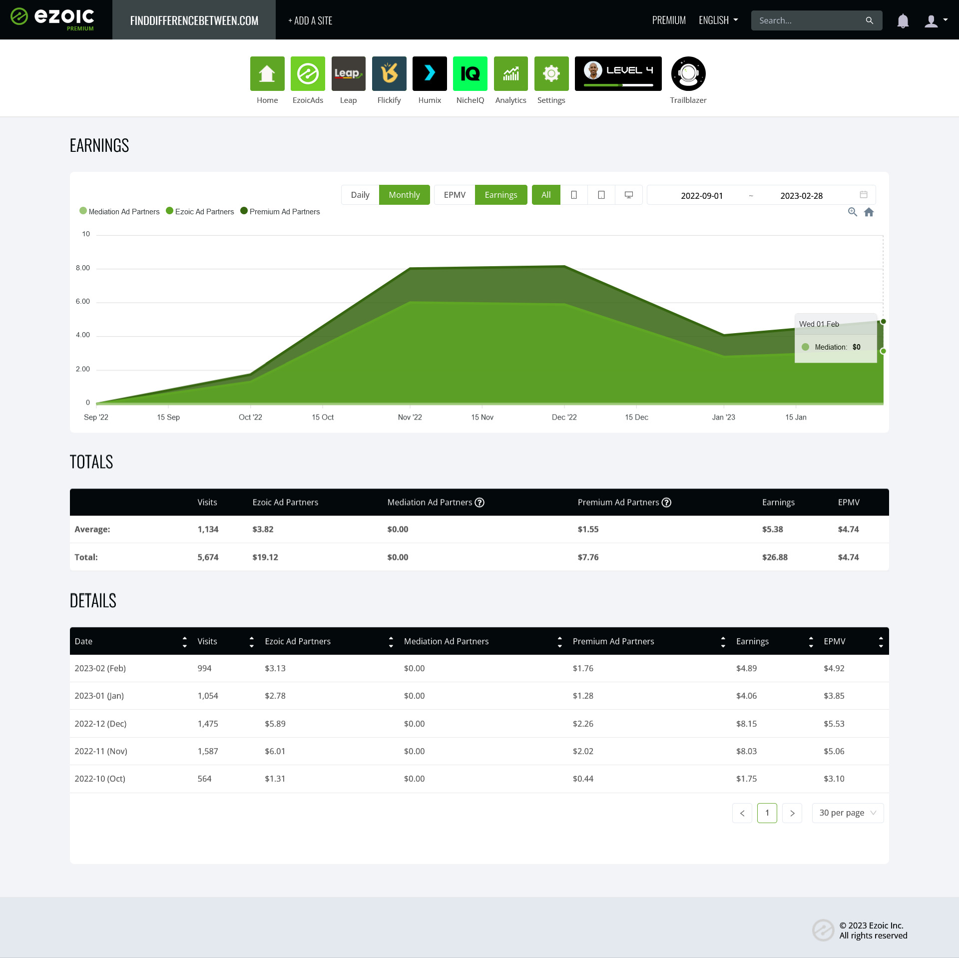
Task: Open the Settings gear icon
Action: 551,73
